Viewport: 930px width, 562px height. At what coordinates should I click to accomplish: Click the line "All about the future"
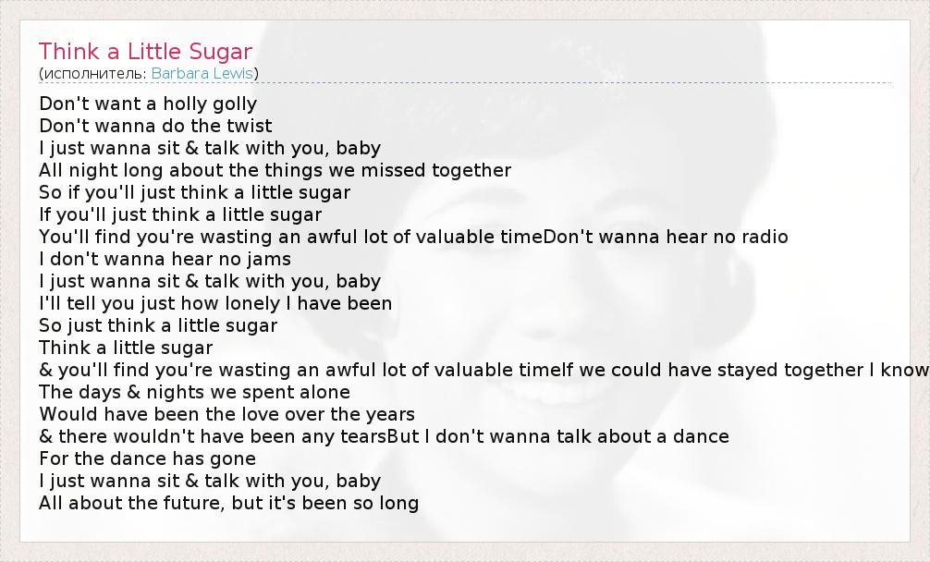228,503
